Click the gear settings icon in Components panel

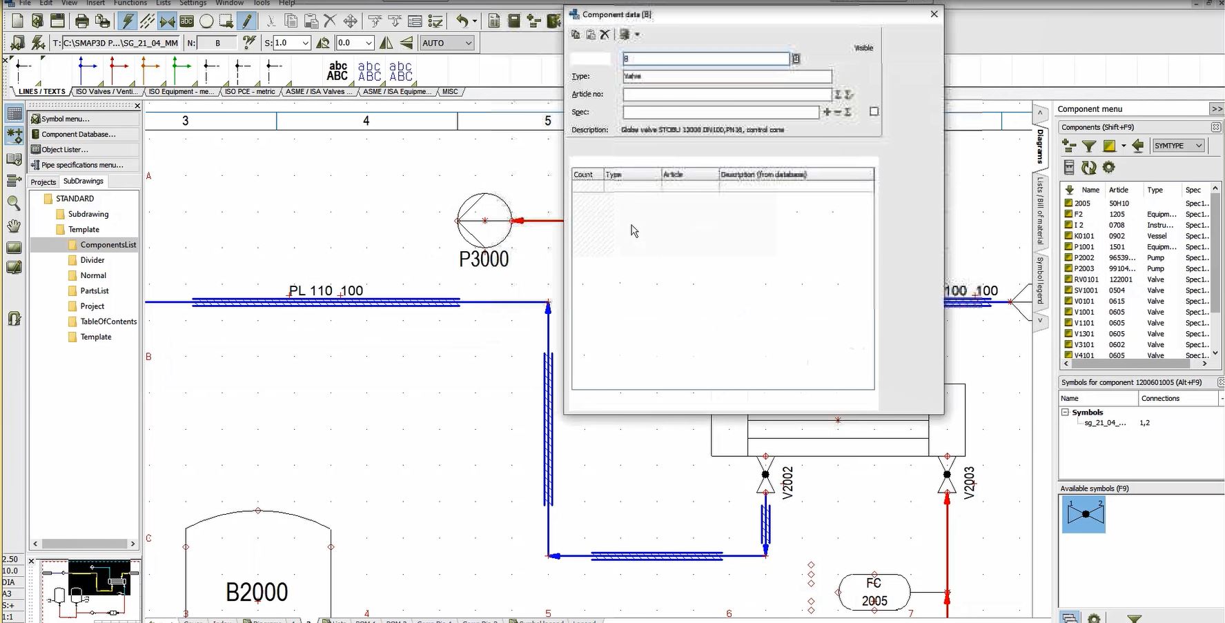tap(1109, 168)
